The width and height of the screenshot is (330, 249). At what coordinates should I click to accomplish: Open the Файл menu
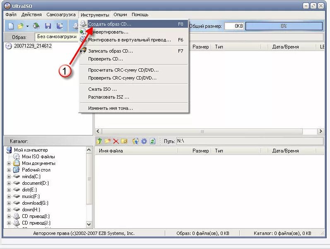click(x=11, y=15)
